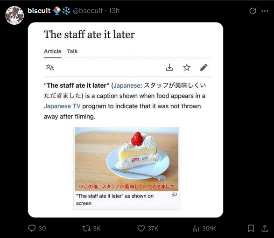Switch to the Talk tab
Viewport: 274px width, 238px height.
coord(72,51)
